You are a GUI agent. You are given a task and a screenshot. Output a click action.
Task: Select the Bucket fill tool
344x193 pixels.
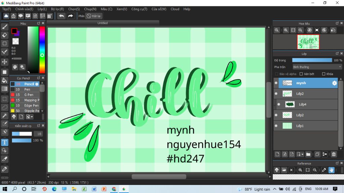(x=5, y=80)
